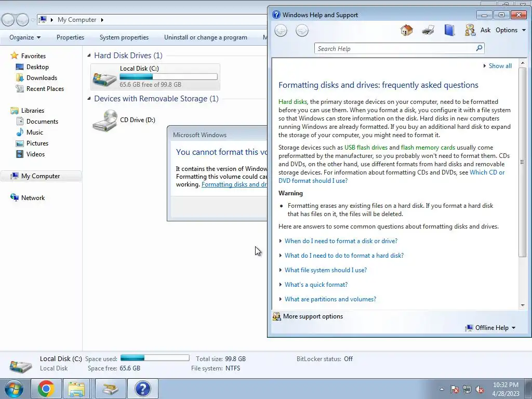Click the Action Center flag tray icon
Viewport: 532px width, 399px height.
pos(454,389)
